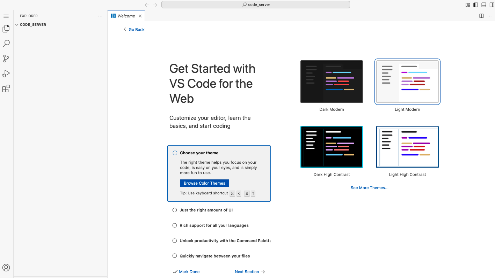Click the Next Section link
The height and width of the screenshot is (278, 495).
coord(250,272)
